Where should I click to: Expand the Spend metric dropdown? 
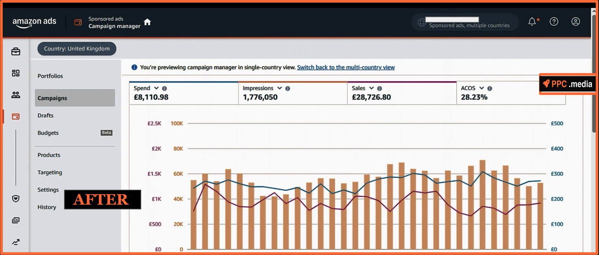pos(156,88)
